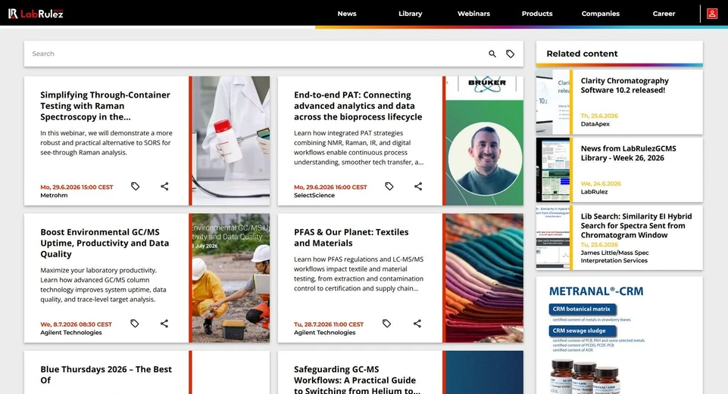
Task: Click date Mo, 29.6.2026 16:00 CEST
Action: click(x=330, y=188)
